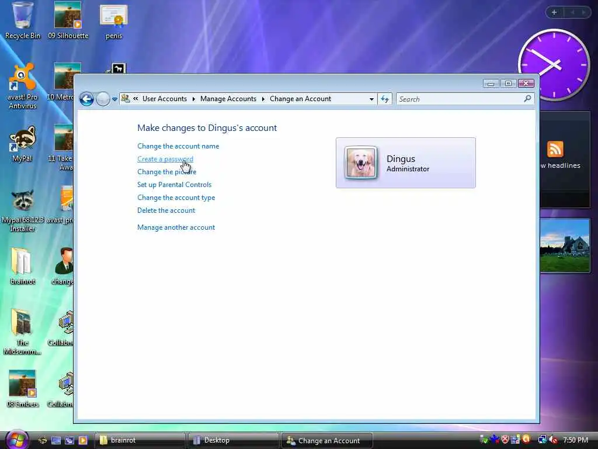This screenshot has width=598, height=449.
Task: Click the blue Back arrow button
Action: [86, 99]
